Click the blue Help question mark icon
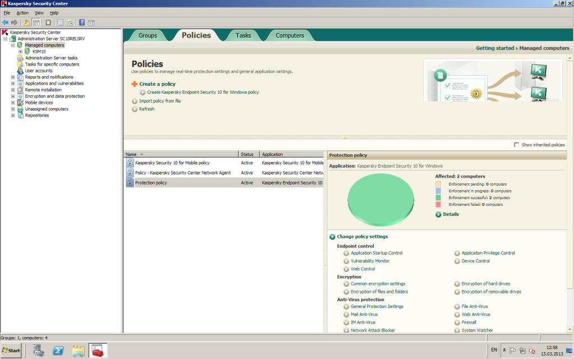The width and height of the screenshot is (574, 359). point(82,22)
